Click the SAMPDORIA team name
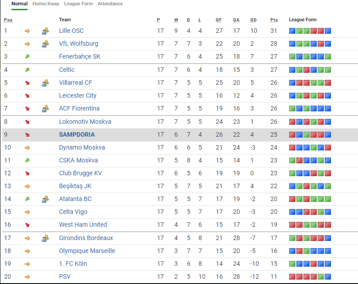 coord(77,134)
